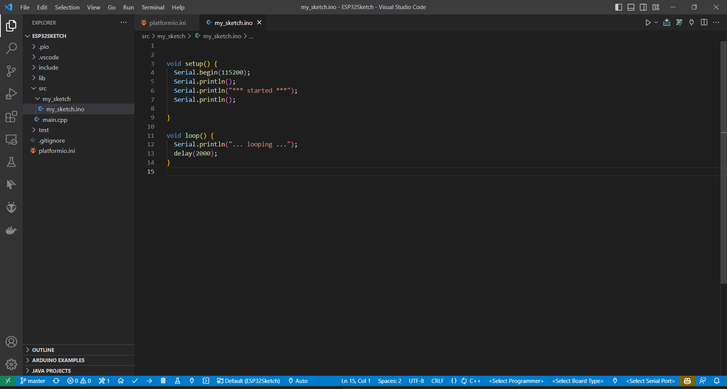This screenshot has height=389, width=727.
Task: Expand the .pio folder
Action: (x=34, y=47)
